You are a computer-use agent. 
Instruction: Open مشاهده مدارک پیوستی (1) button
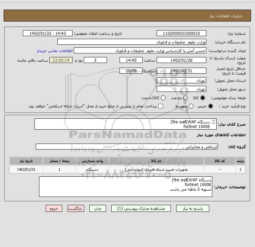(141, 209)
